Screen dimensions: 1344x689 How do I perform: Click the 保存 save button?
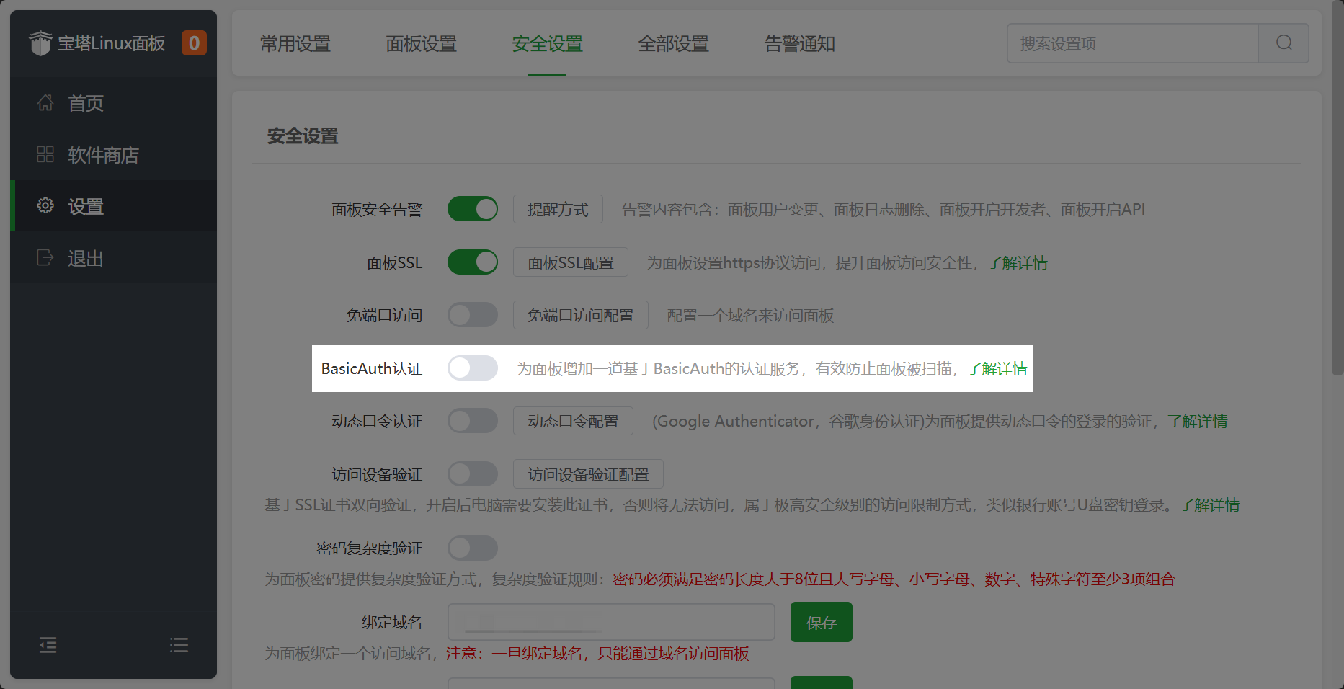[x=821, y=621]
